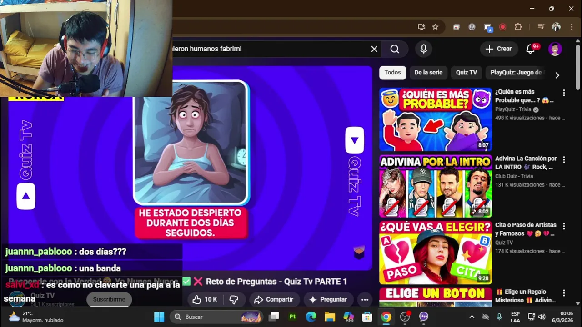Open Chrome extensions puzzle icon
This screenshot has height=327, width=582.
518,27
